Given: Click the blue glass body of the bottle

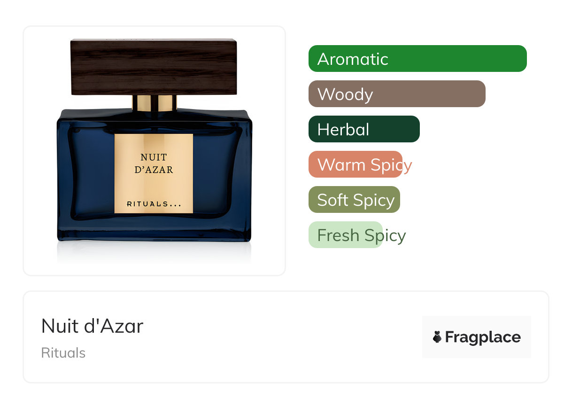Looking at the screenshot, I should 89,174.
